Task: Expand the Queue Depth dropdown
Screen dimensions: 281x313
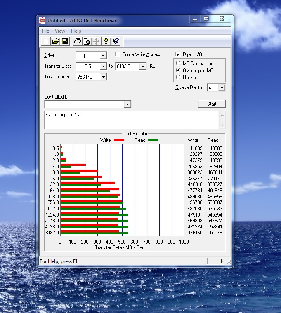Action: pos(222,88)
